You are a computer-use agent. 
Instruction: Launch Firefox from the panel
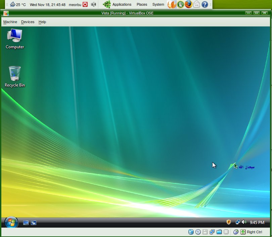click(189, 4)
